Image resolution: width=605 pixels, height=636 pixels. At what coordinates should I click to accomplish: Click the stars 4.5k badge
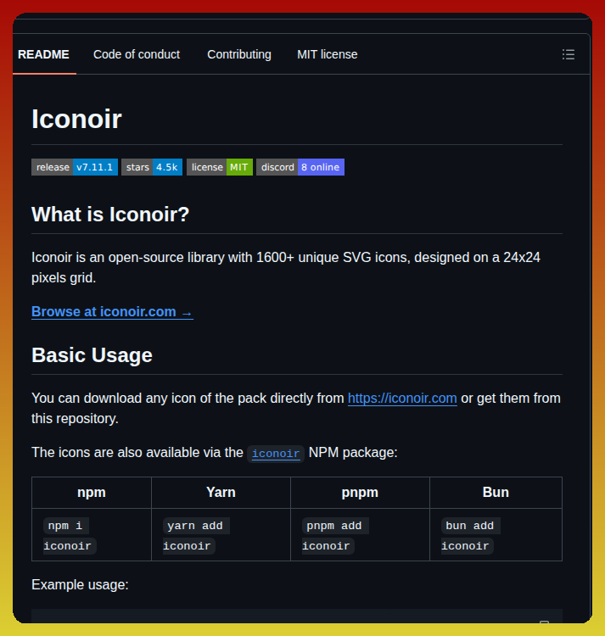pos(152,167)
